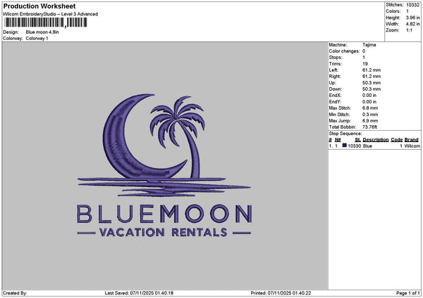Click the Height value 3.96 in
Image resolution: width=423 pixels, height=298 pixels.
pyautogui.click(x=412, y=18)
